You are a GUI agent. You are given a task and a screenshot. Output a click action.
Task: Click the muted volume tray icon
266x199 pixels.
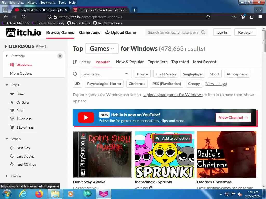click(240, 194)
